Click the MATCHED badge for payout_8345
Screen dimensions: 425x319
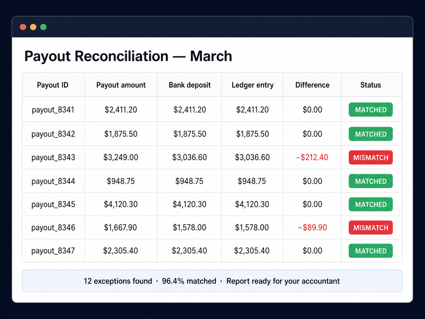click(371, 205)
